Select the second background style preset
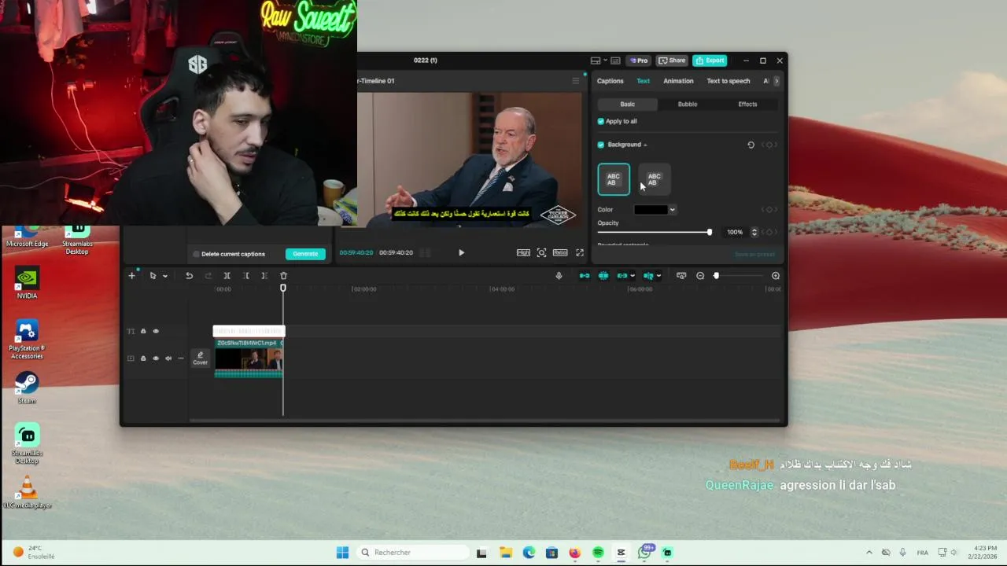Image resolution: width=1007 pixels, height=566 pixels. tap(655, 179)
